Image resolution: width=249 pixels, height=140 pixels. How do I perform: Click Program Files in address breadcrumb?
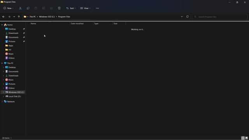[64, 17]
